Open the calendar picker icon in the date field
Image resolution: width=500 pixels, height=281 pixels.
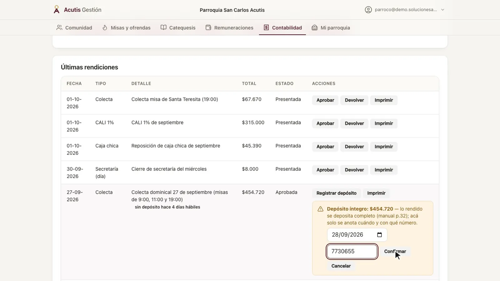pyautogui.click(x=379, y=235)
